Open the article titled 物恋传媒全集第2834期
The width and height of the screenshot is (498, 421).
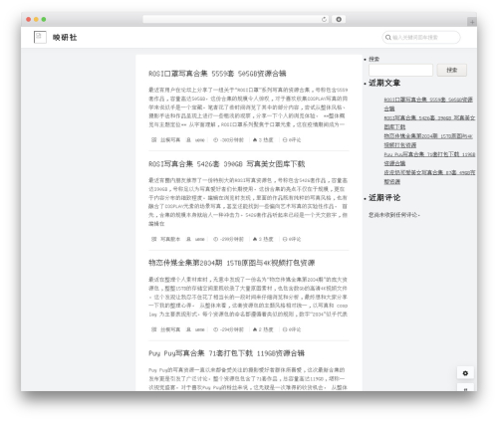[x=232, y=263]
